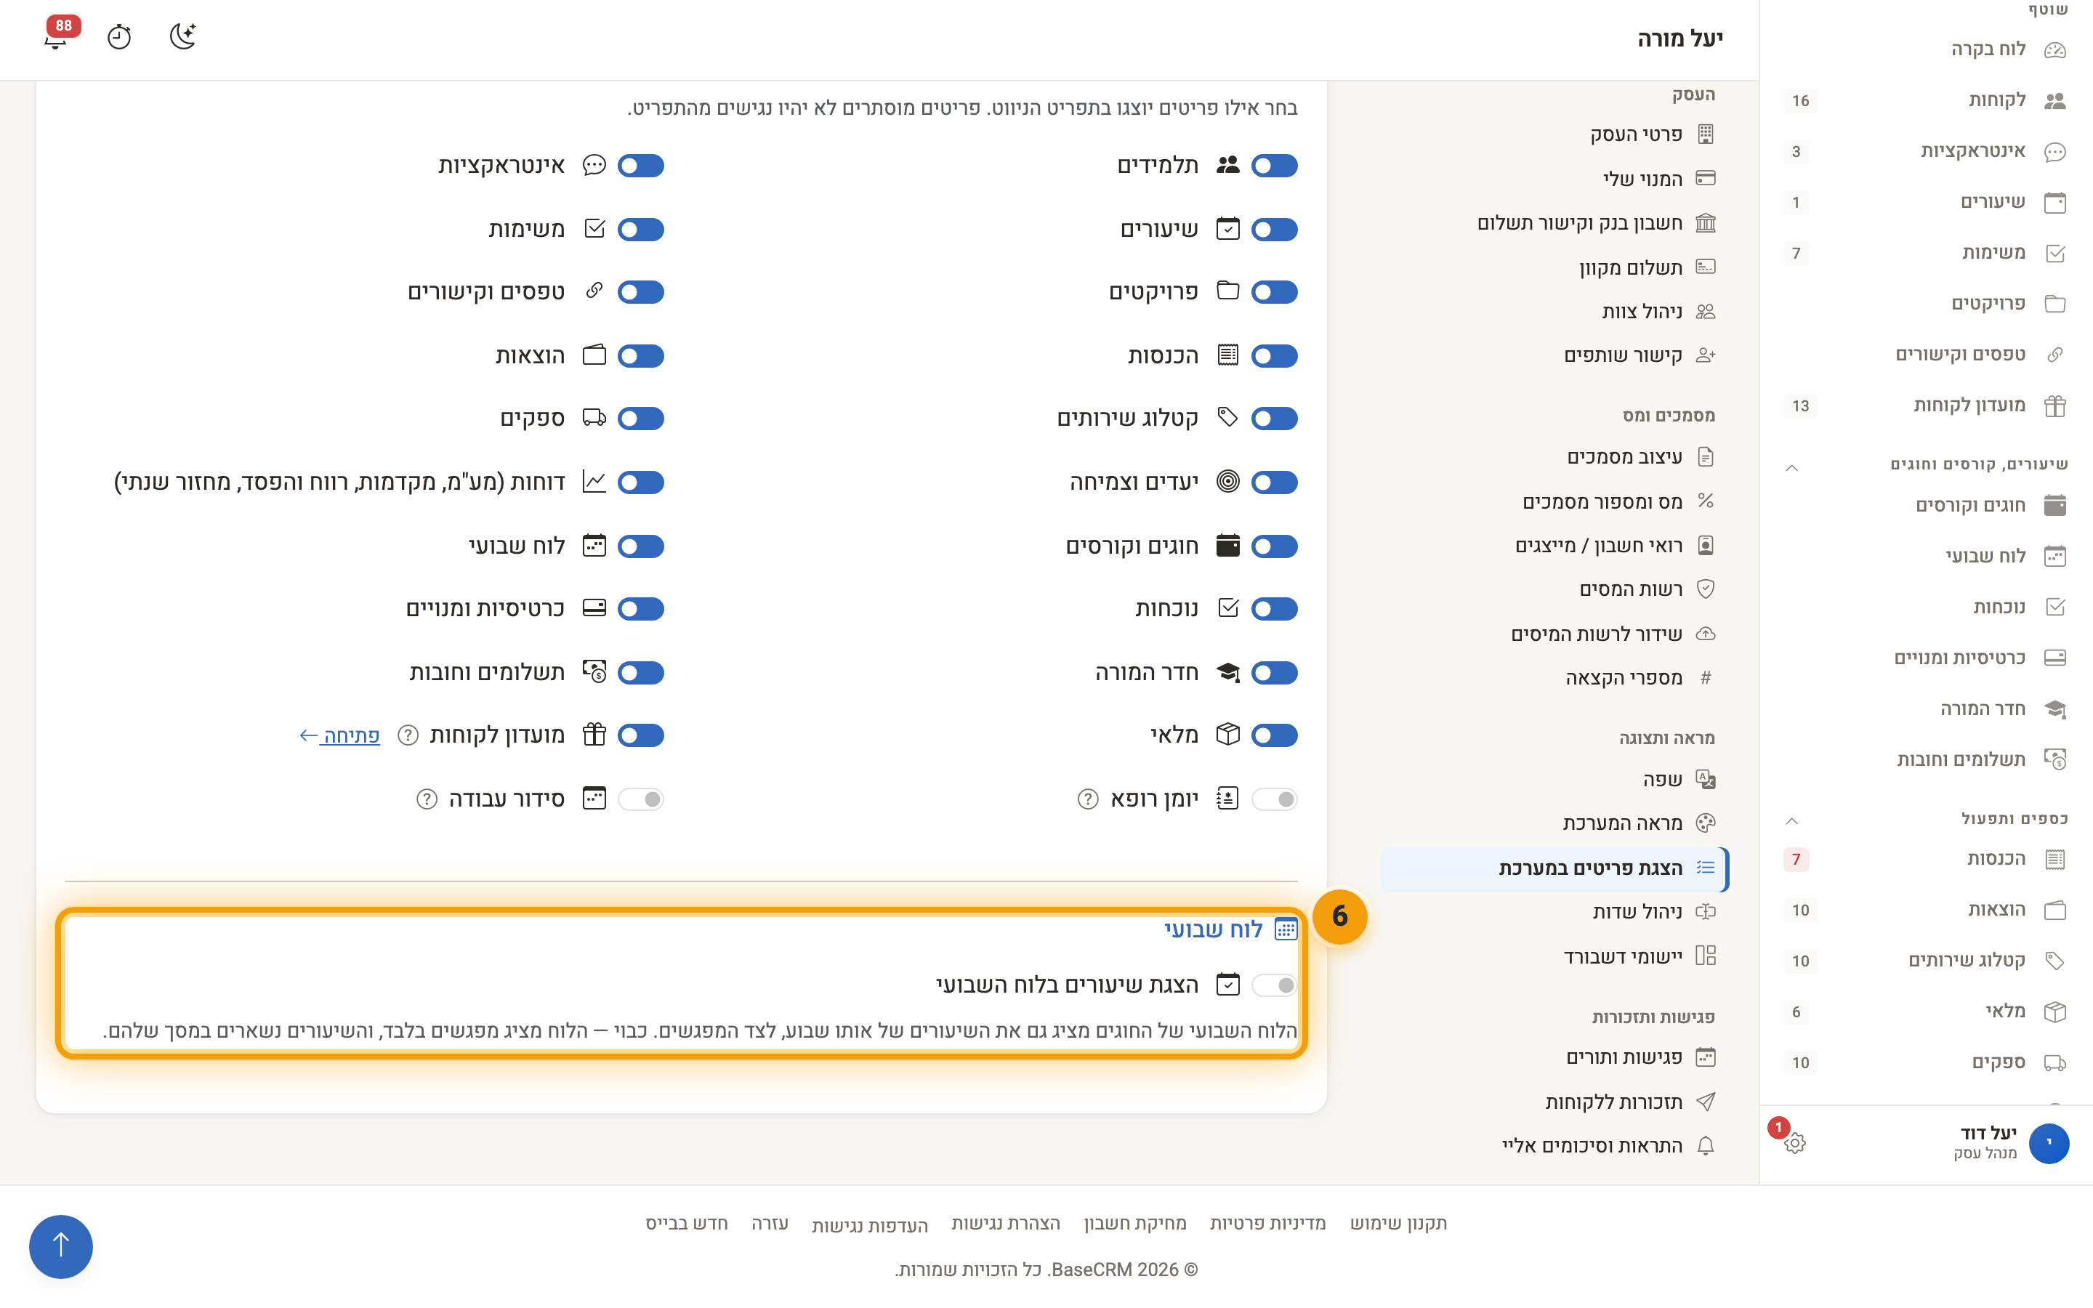
Task: Open the settings gear next to יעל דוד
Action: pos(1794,1143)
